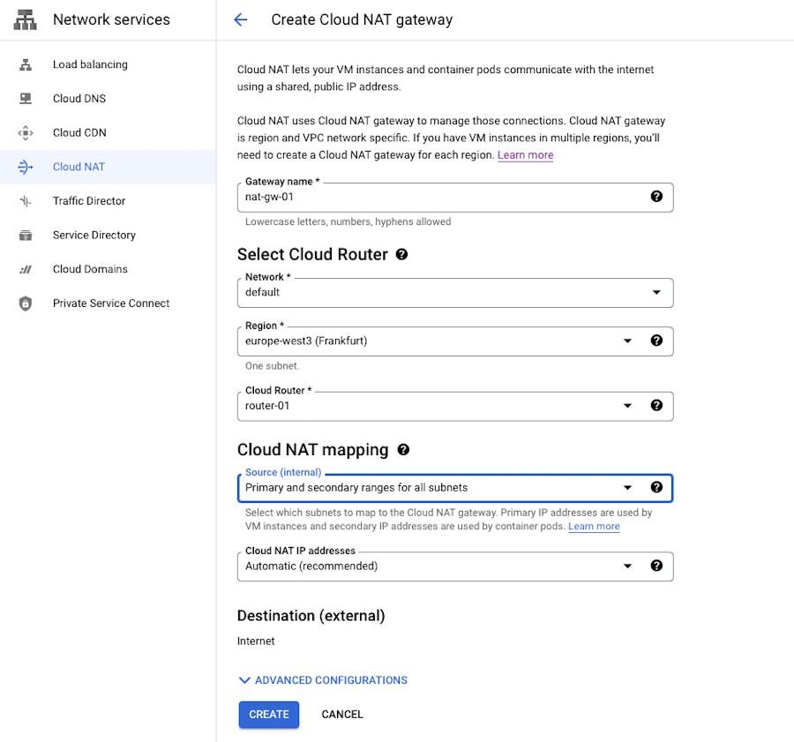Follow Learn more link under Source field

[x=594, y=526]
